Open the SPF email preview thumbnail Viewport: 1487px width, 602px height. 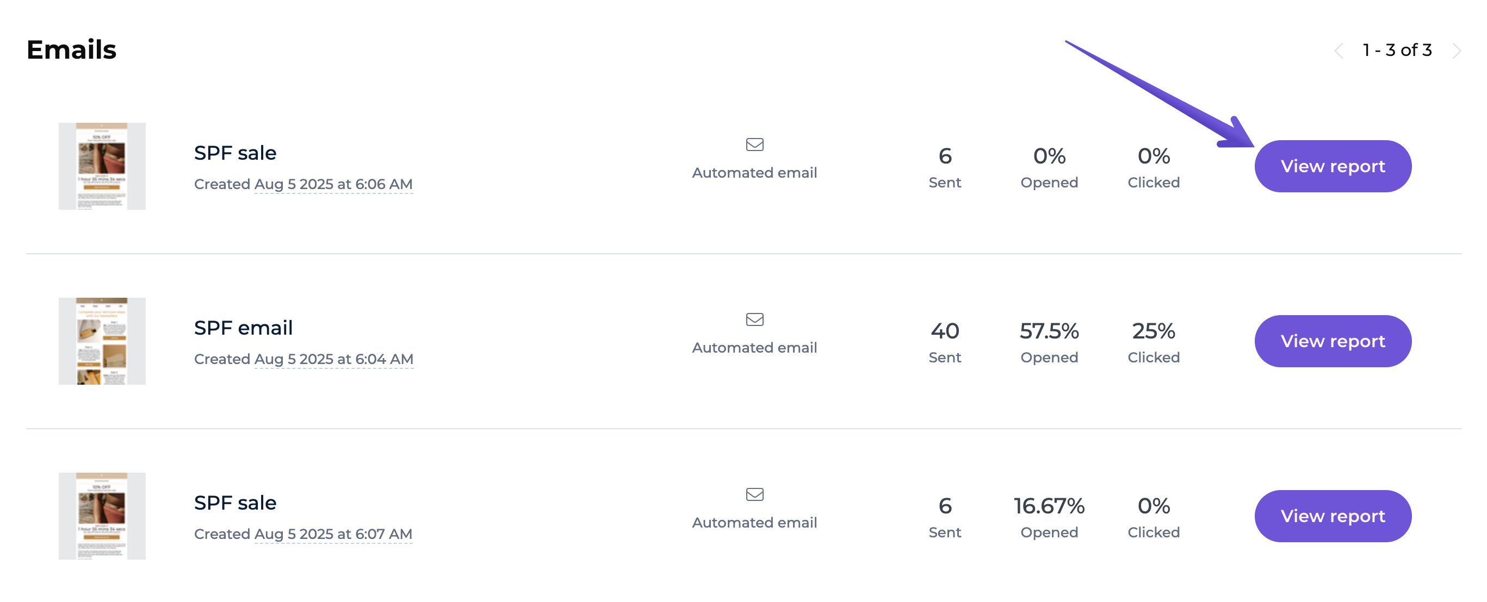102,341
